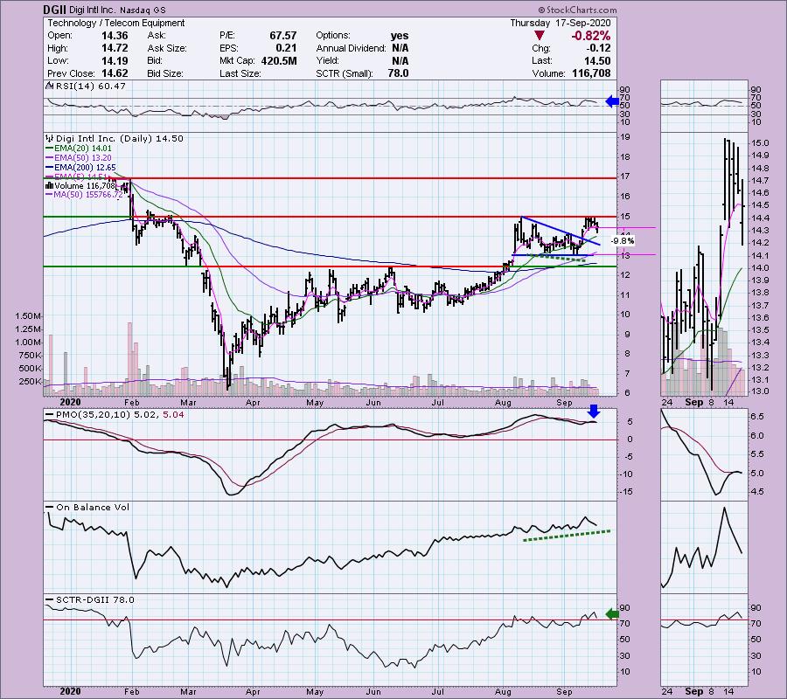
Task: Click the High price value 14.72
Action: click(x=115, y=48)
